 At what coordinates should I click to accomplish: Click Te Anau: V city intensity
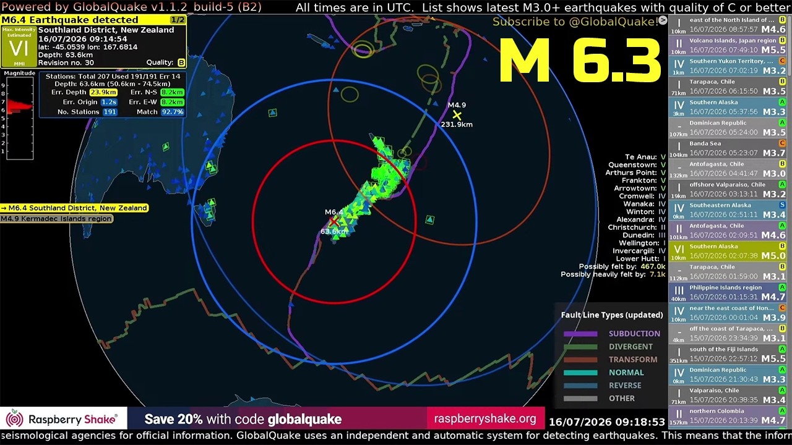click(645, 158)
